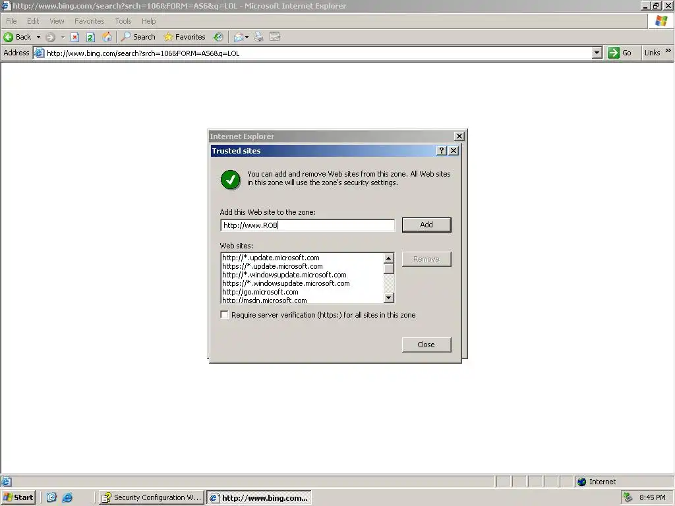Click the Edit page icon in toolbar
Viewport: 675px width, 506px height.
(x=275, y=37)
